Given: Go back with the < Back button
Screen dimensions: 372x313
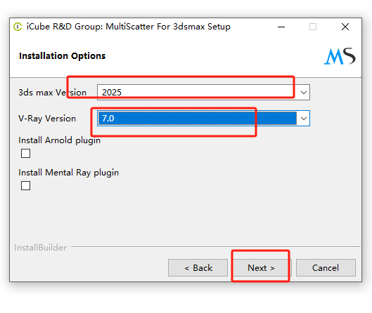Looking at the screenshot, I should [198, 268].
